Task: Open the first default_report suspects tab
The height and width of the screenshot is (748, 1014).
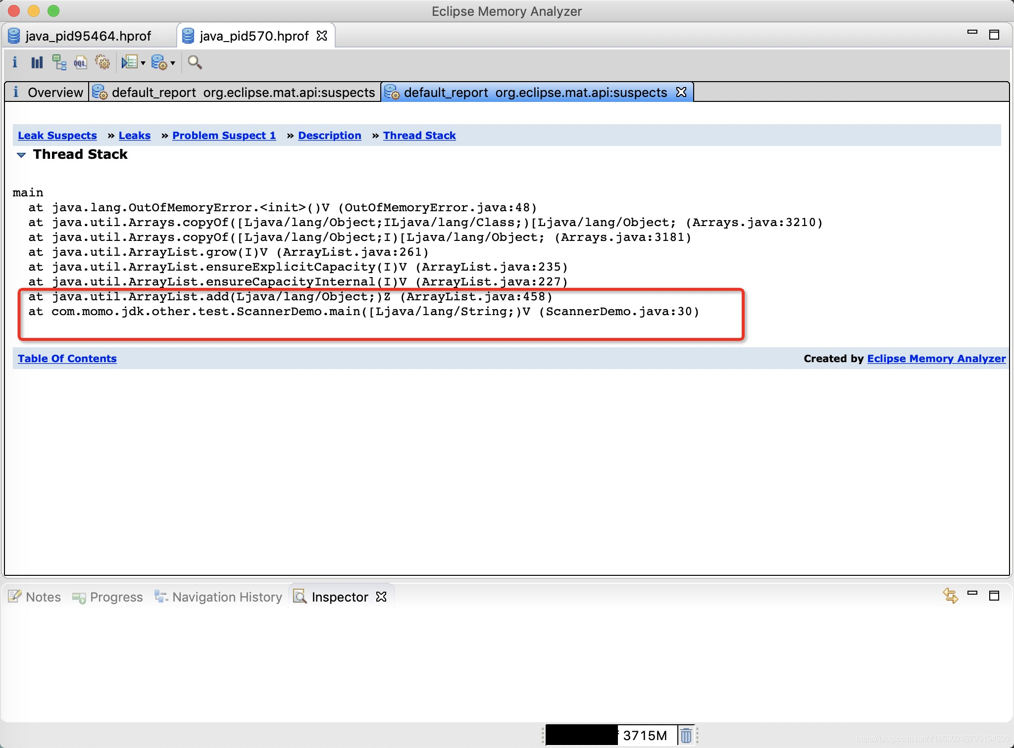Action: point(235,93)
